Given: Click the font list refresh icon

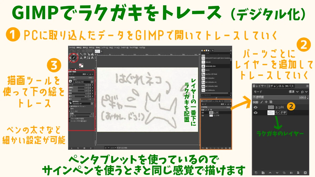Looking at the screenshot, I should 216,98.
